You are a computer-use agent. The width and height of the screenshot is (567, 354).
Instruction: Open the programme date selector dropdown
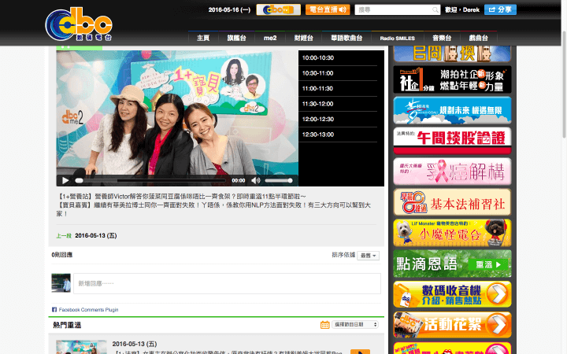(355, 324)
